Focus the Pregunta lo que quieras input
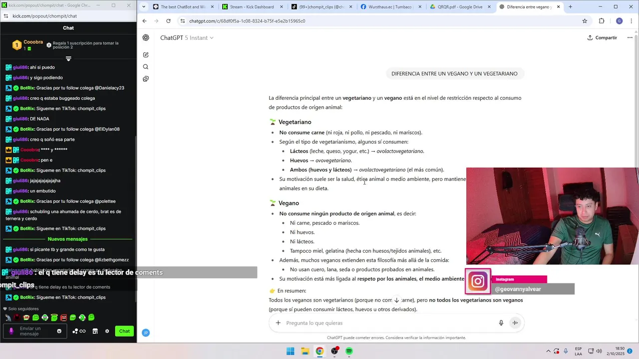Image resolution: width=639 pixels, height=359 pixels. [389, 323]
